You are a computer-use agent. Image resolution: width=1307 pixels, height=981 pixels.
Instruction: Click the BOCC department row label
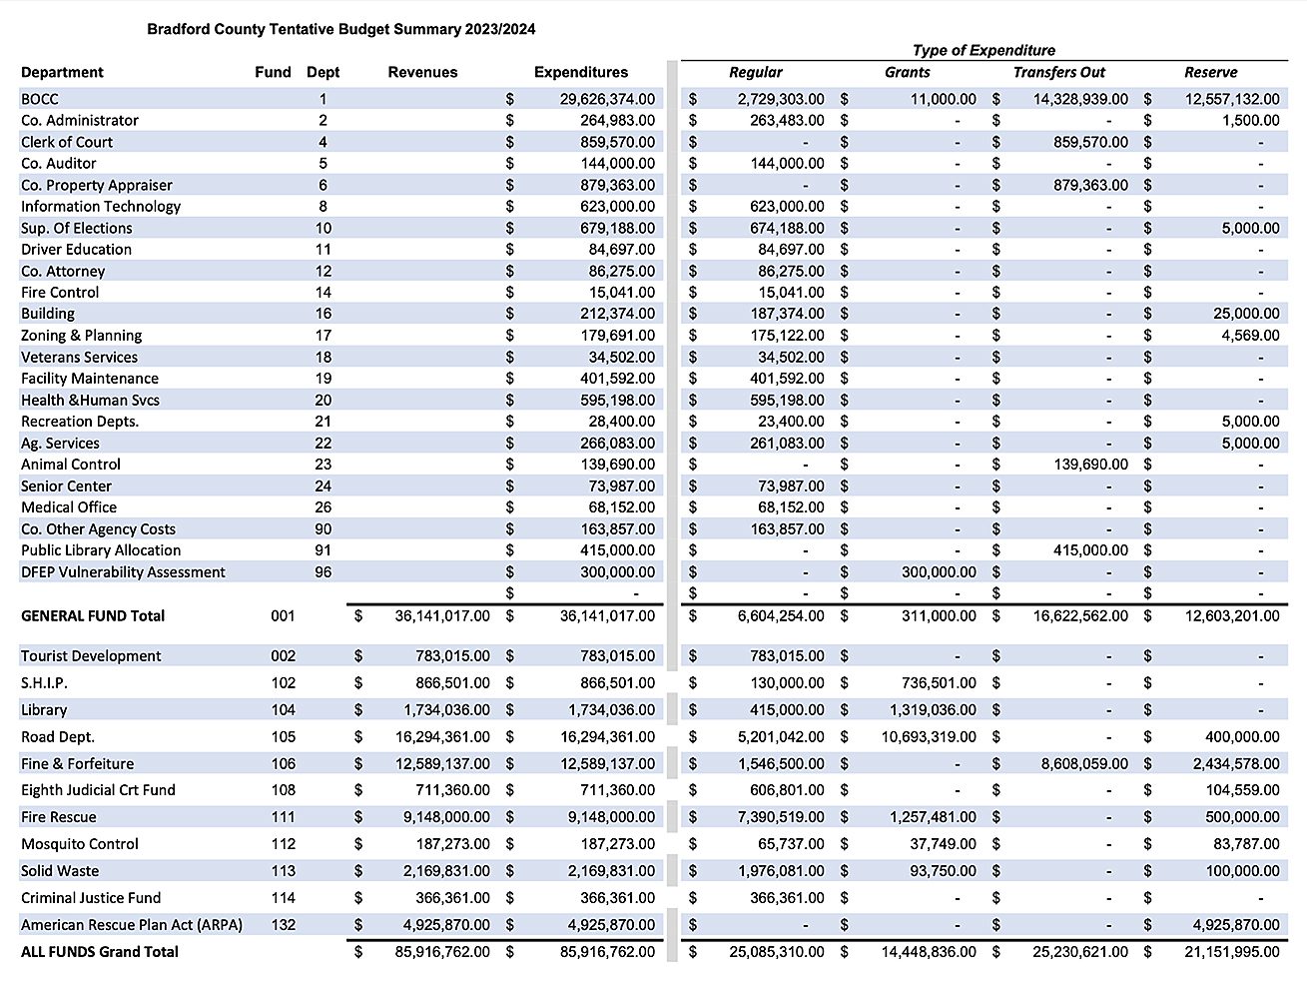pyautogui.click(x=40, y=99)
